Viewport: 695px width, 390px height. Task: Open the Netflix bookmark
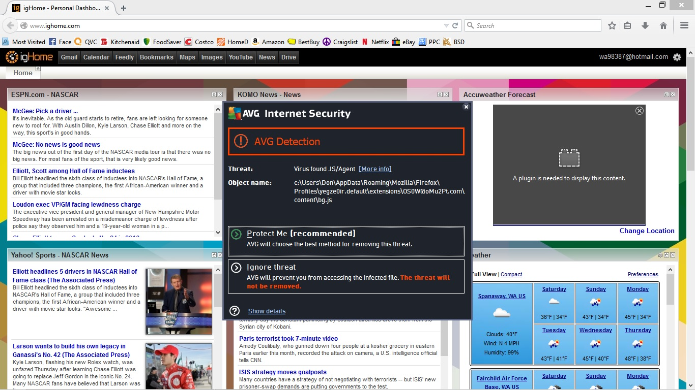375,42
